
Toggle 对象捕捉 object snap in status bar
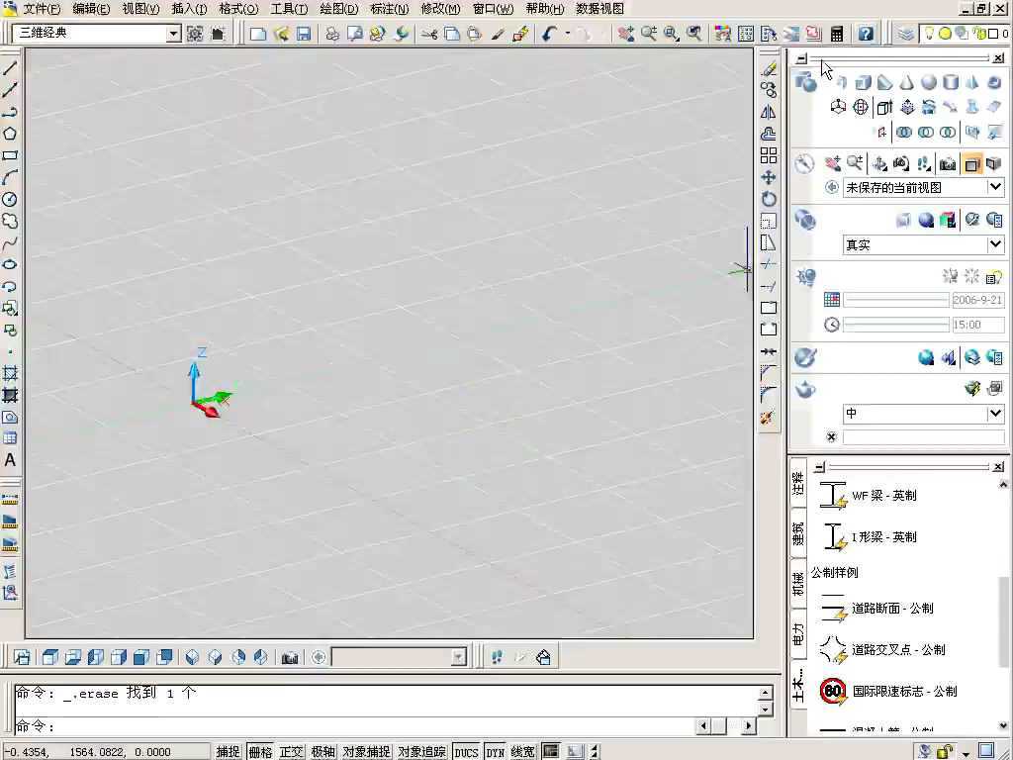(366, 752)
